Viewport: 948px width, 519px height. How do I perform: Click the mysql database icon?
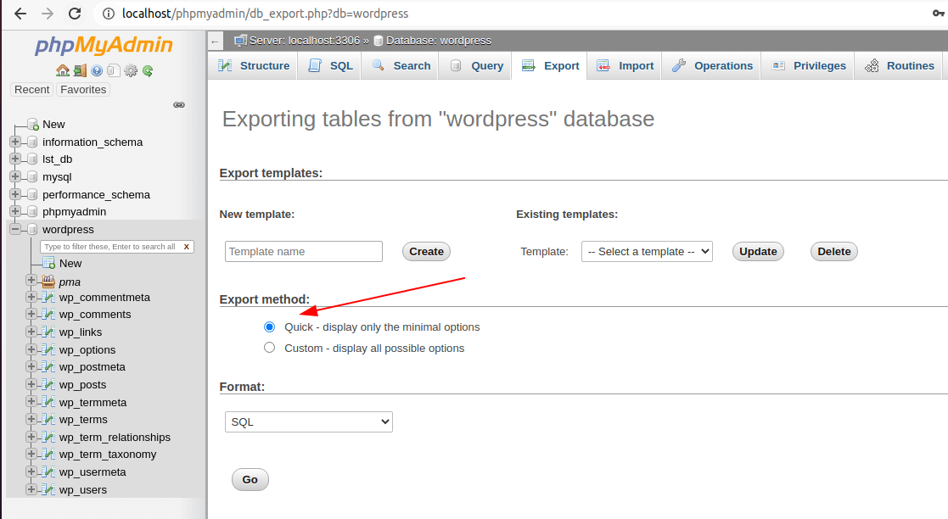[32, 176]
